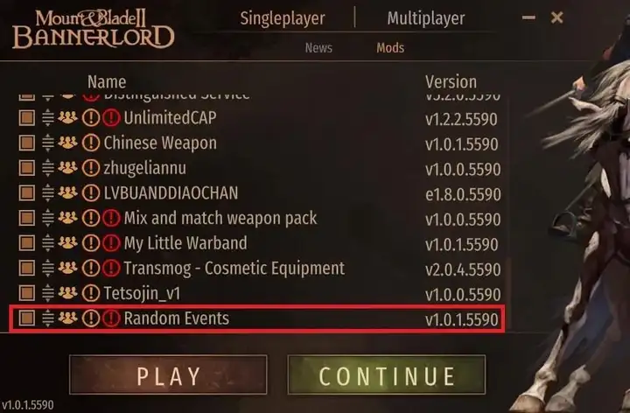Viewport: 630px width, 413px height.
Task: Click red error icon beside My Little Warband
Action: 111,243
